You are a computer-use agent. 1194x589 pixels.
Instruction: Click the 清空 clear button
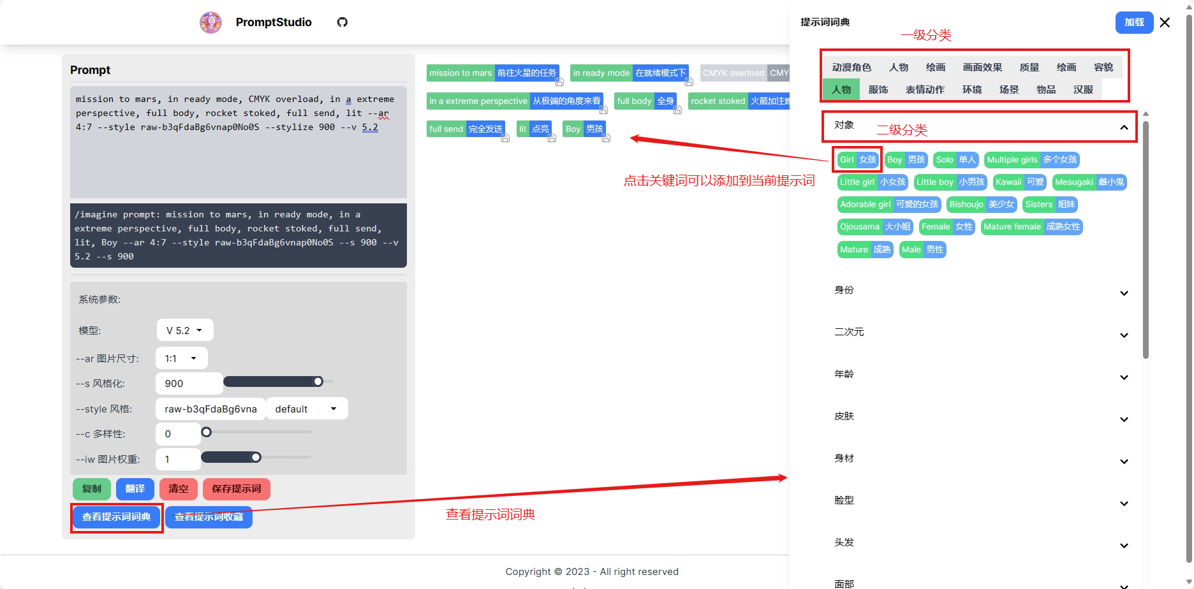pos(179,489)
